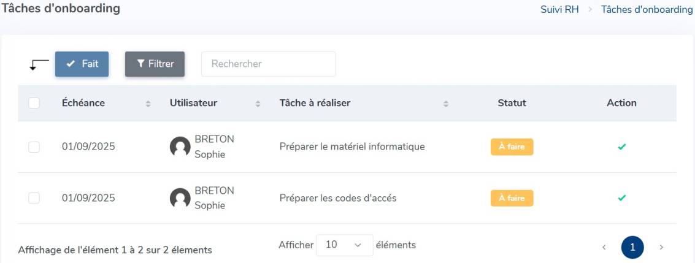This screenshot has height=263, width=695.
Task: Click the À faire badge in first row
Action: [x=512, y=147]
